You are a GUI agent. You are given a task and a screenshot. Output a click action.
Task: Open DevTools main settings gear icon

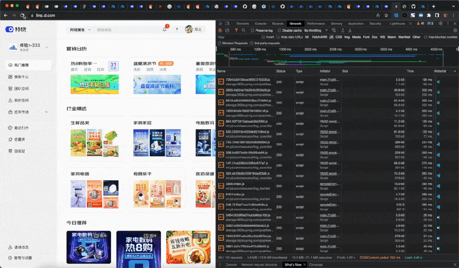[441, 24]
